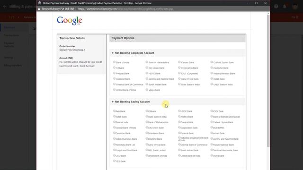Select Tamilnad Mercantile Bank option
Image resolution: width=303 pixels, height=170 pixels.
pyautogui.click(x=212, y=150)
